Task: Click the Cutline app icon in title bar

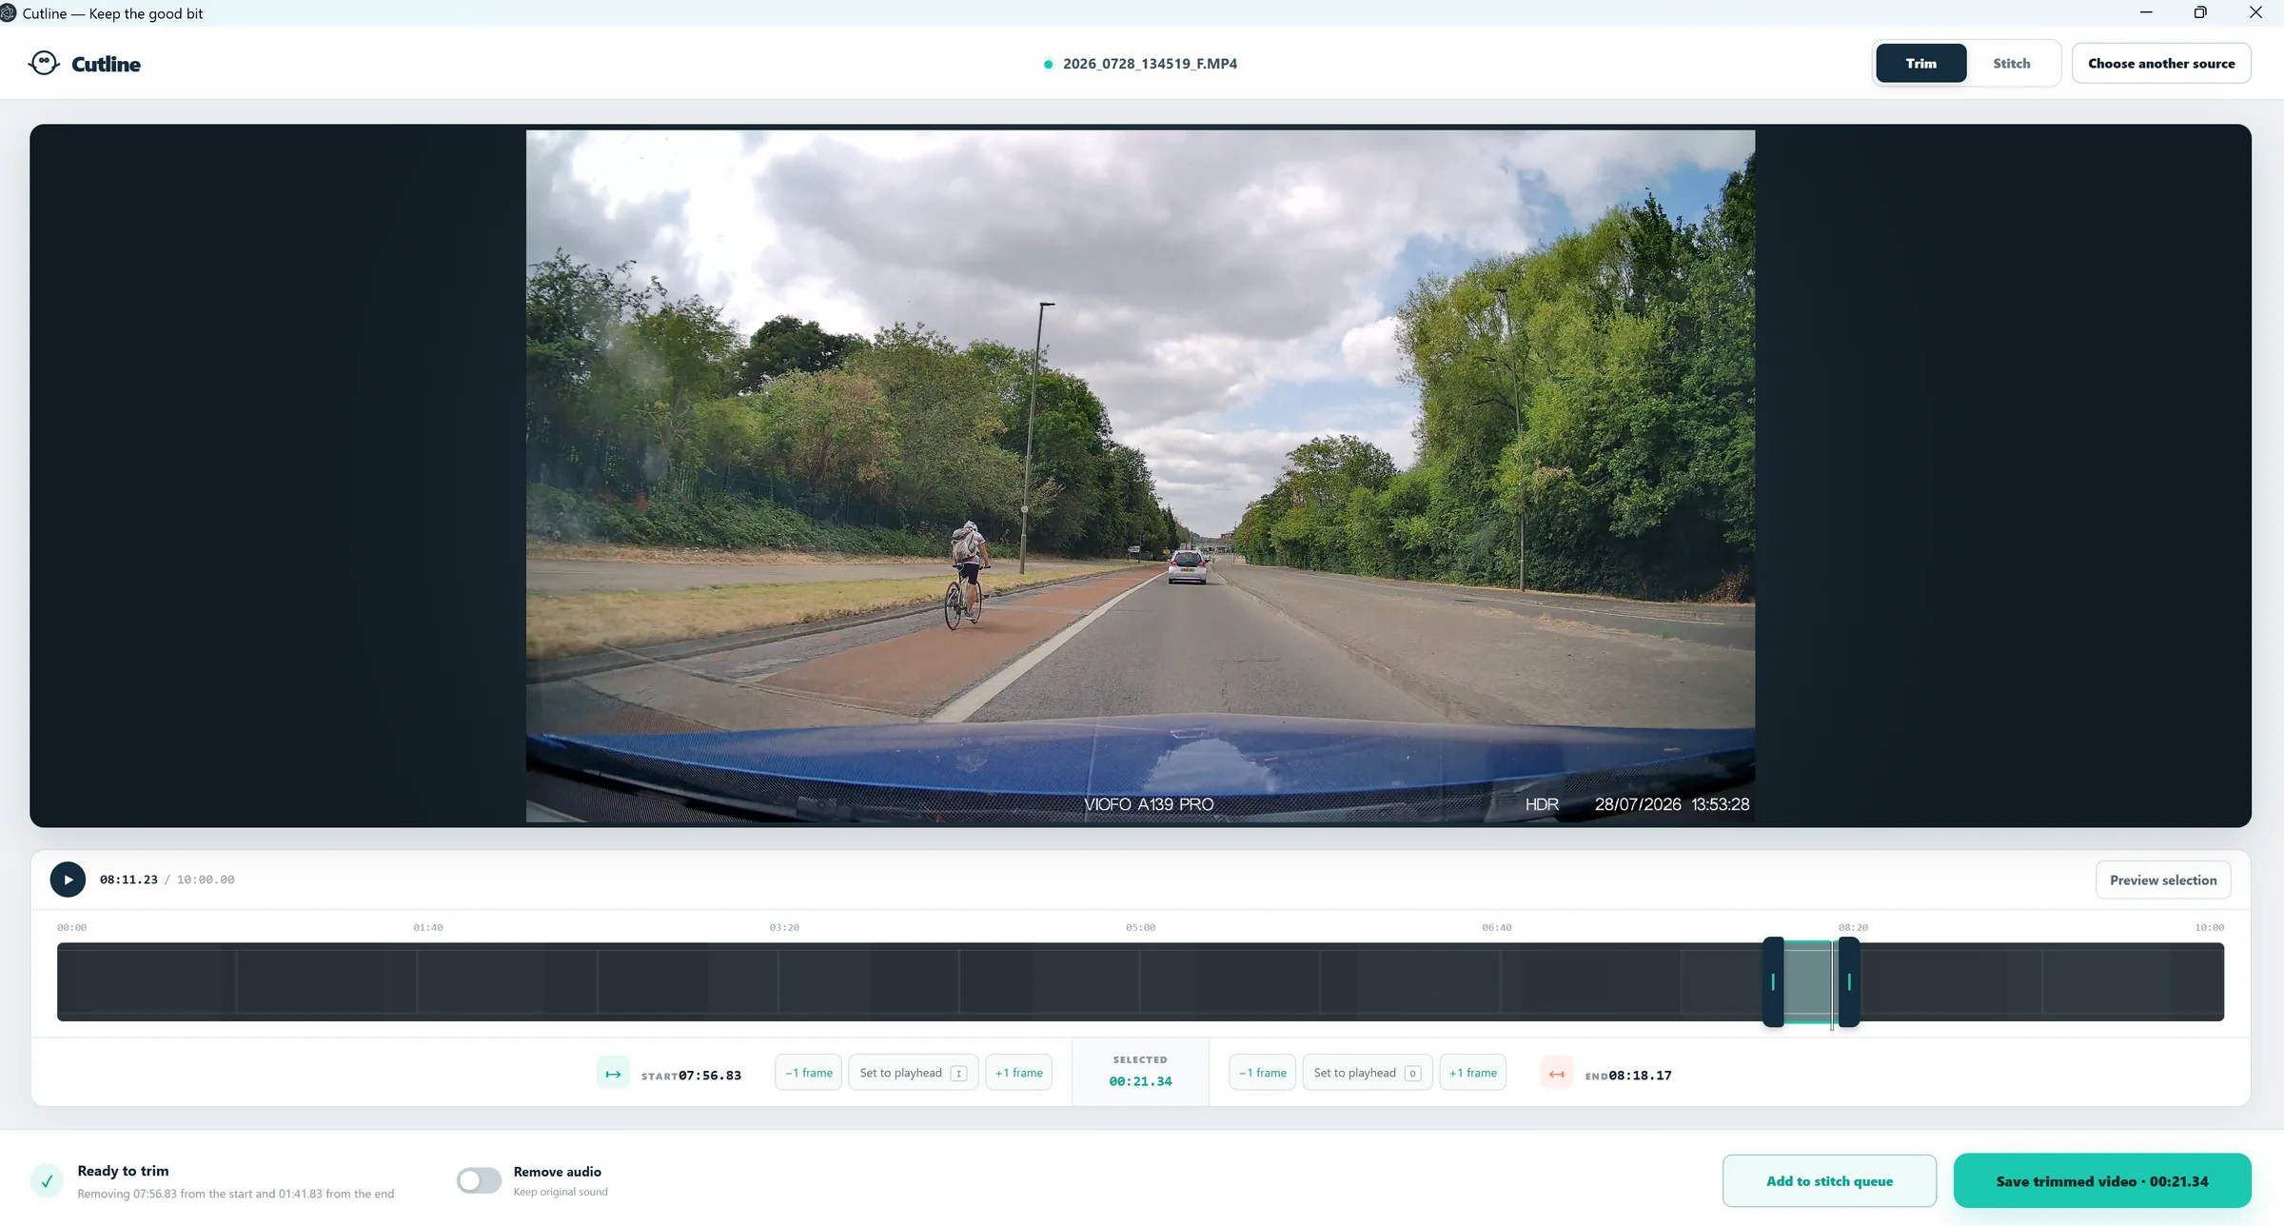Action: (x=9, y=12)
